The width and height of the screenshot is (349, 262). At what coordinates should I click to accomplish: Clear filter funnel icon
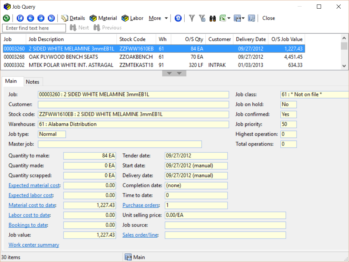(202, 18)
